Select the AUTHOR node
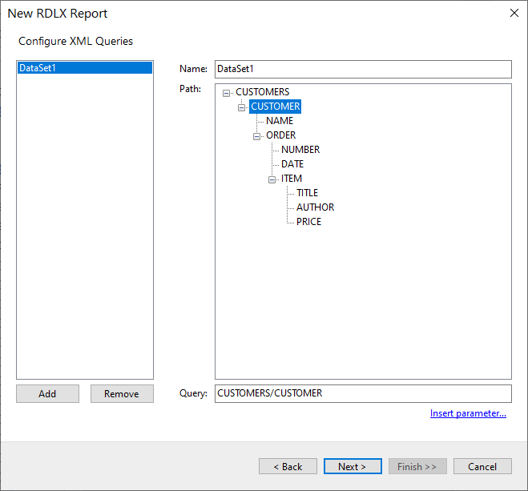 [315, 207]
